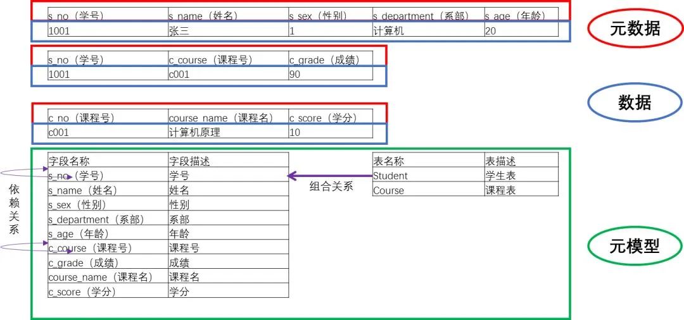Click the vertical 依赖关系 label
The image size is (684, 320).
click(15, 209)
